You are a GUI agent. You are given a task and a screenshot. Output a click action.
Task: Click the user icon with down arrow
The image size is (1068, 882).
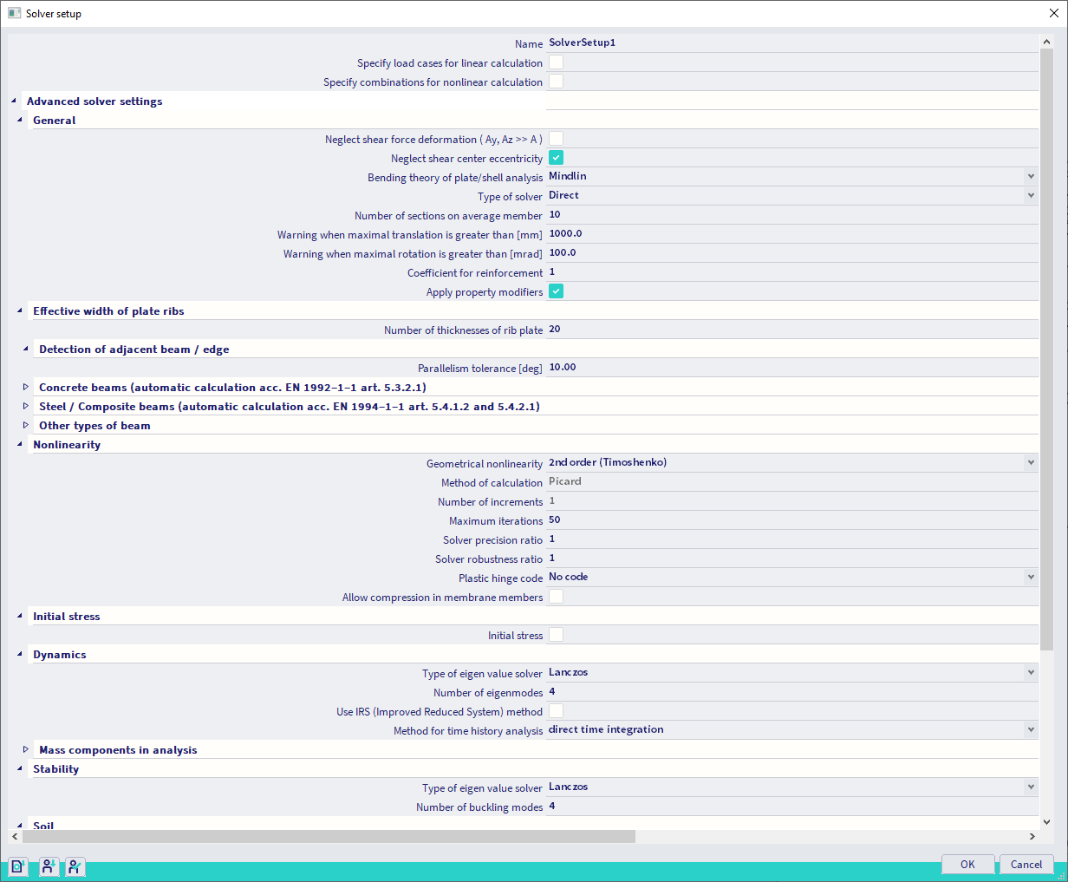tap(49, 866)
